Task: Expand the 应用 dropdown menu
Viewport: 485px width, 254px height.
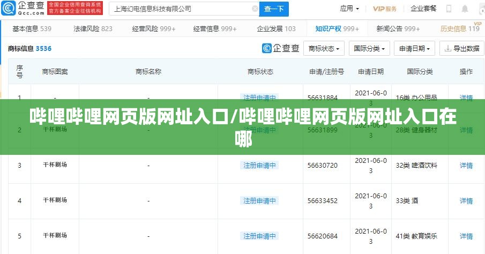Action: click(x=349, y=9)
